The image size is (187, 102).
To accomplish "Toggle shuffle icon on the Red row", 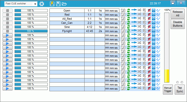I will coord(139,14).
